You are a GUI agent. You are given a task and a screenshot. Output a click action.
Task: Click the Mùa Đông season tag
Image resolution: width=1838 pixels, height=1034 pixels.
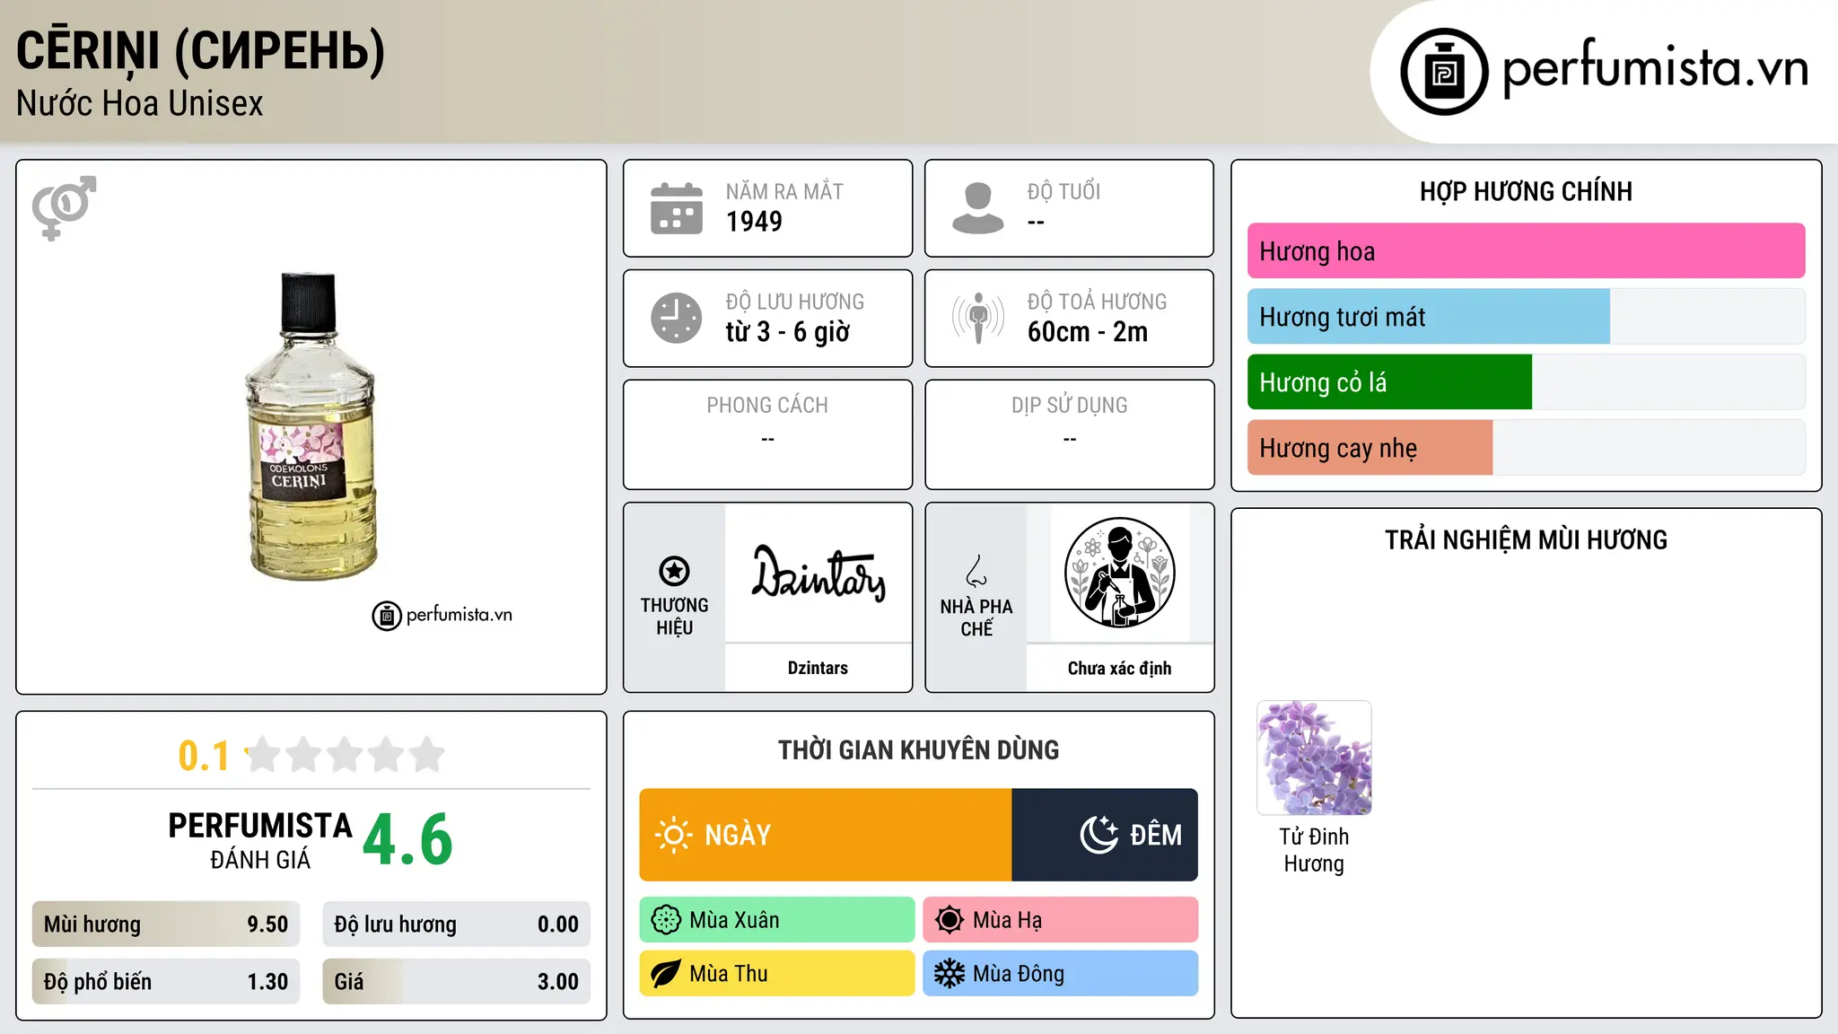tap(1060, 974)
